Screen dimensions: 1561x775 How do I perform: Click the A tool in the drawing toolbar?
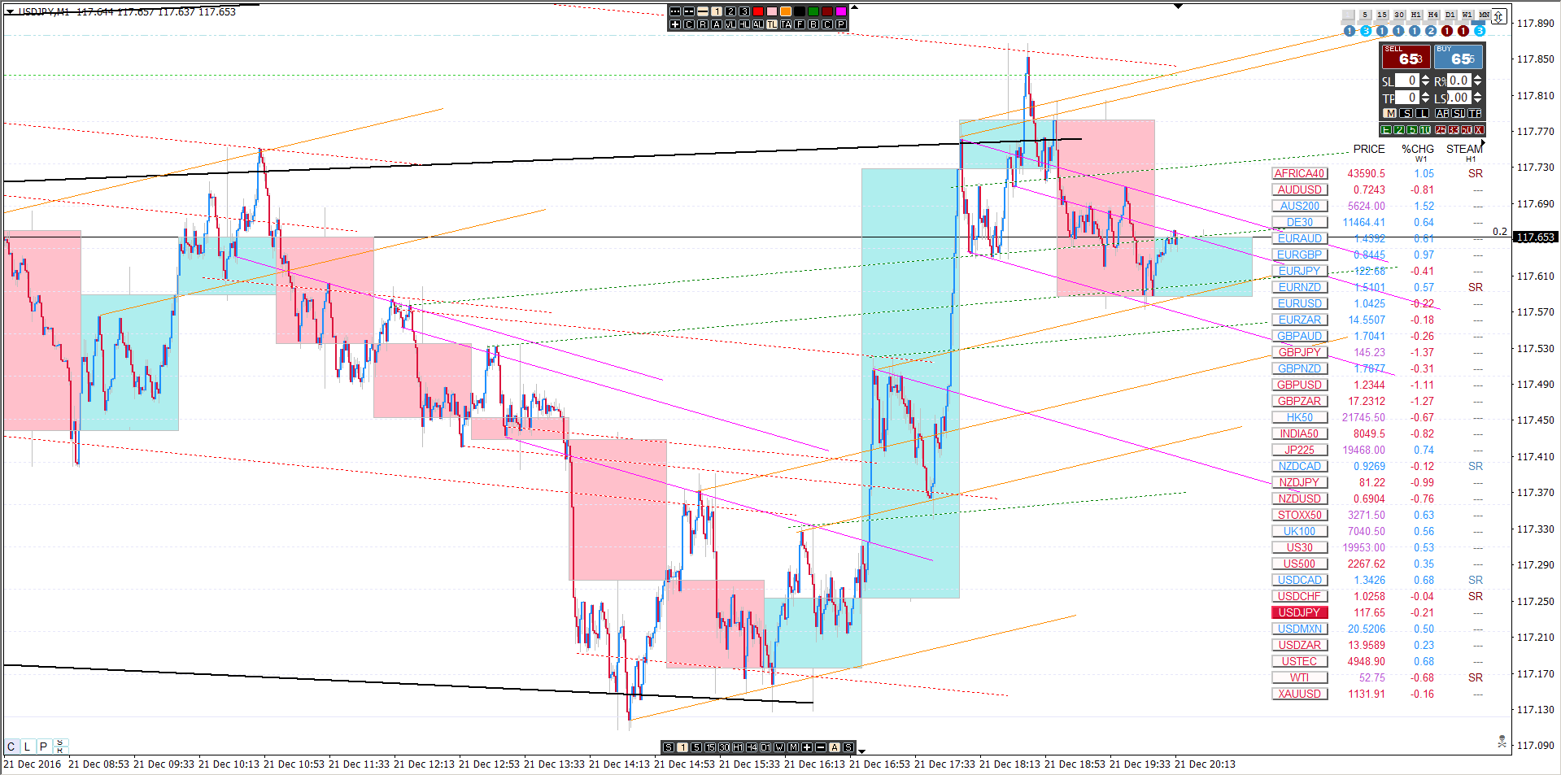click(x=717, y=24)
